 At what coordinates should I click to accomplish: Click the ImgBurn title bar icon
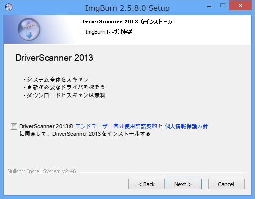pyautogui.click(x=9, y=7)
